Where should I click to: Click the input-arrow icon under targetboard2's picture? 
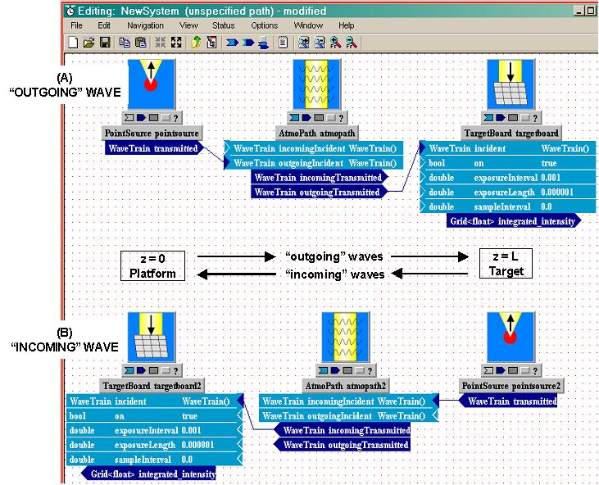tap(129, 370)
